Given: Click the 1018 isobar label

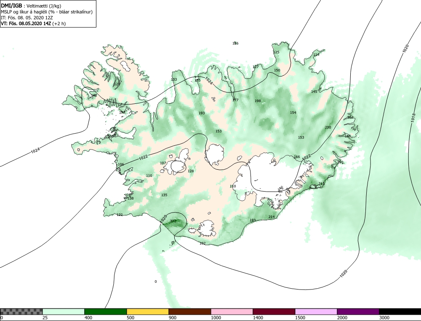Looking at the screenshot, I should (413, 118).
